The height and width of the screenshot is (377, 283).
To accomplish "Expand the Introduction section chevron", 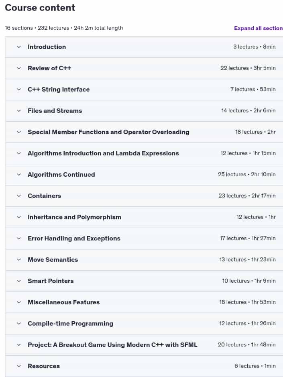I will pos(19,47).
